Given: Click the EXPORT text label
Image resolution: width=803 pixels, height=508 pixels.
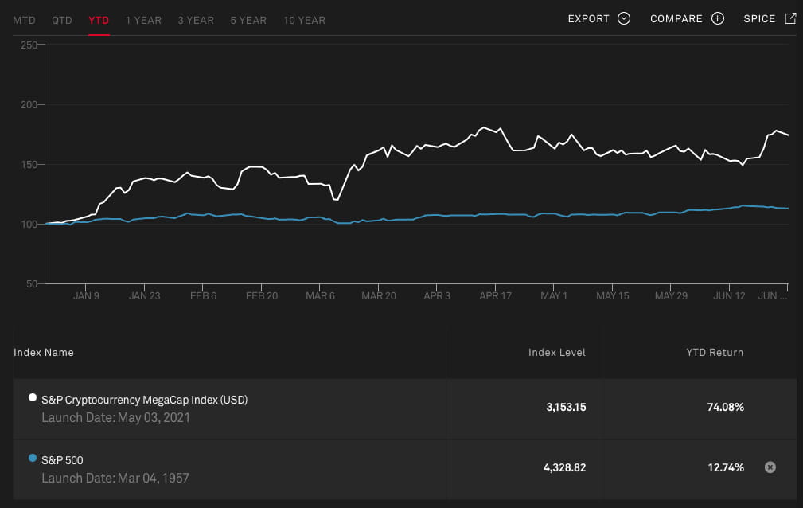Looking at the screenshot, I should (588, 19).
